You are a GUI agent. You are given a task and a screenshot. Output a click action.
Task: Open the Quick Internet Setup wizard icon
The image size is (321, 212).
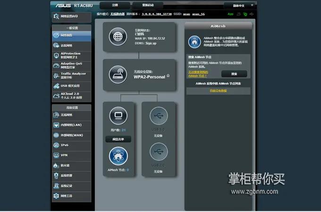(56, 16)
